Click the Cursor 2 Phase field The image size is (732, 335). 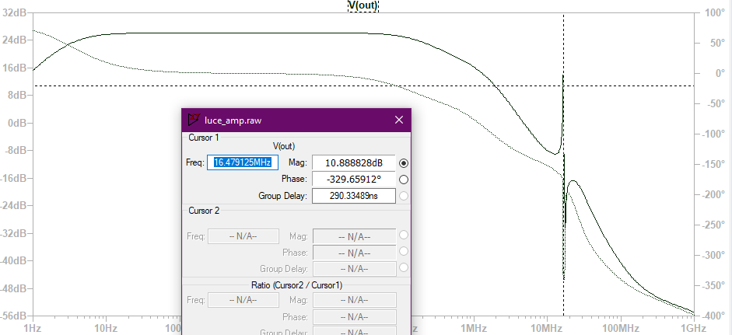coord(354,253)
